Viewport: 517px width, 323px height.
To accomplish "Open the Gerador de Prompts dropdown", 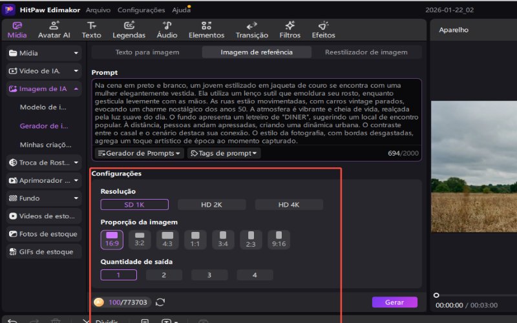I will [139, 153].
